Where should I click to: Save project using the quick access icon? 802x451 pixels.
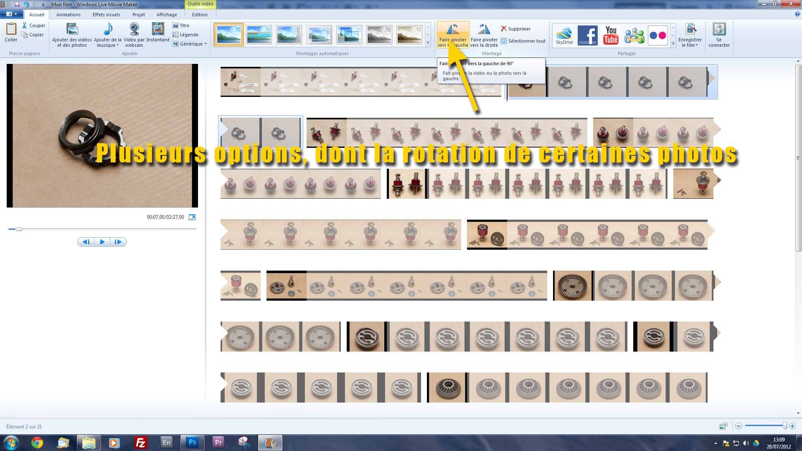pyautogui.click(x=17, y=5)
